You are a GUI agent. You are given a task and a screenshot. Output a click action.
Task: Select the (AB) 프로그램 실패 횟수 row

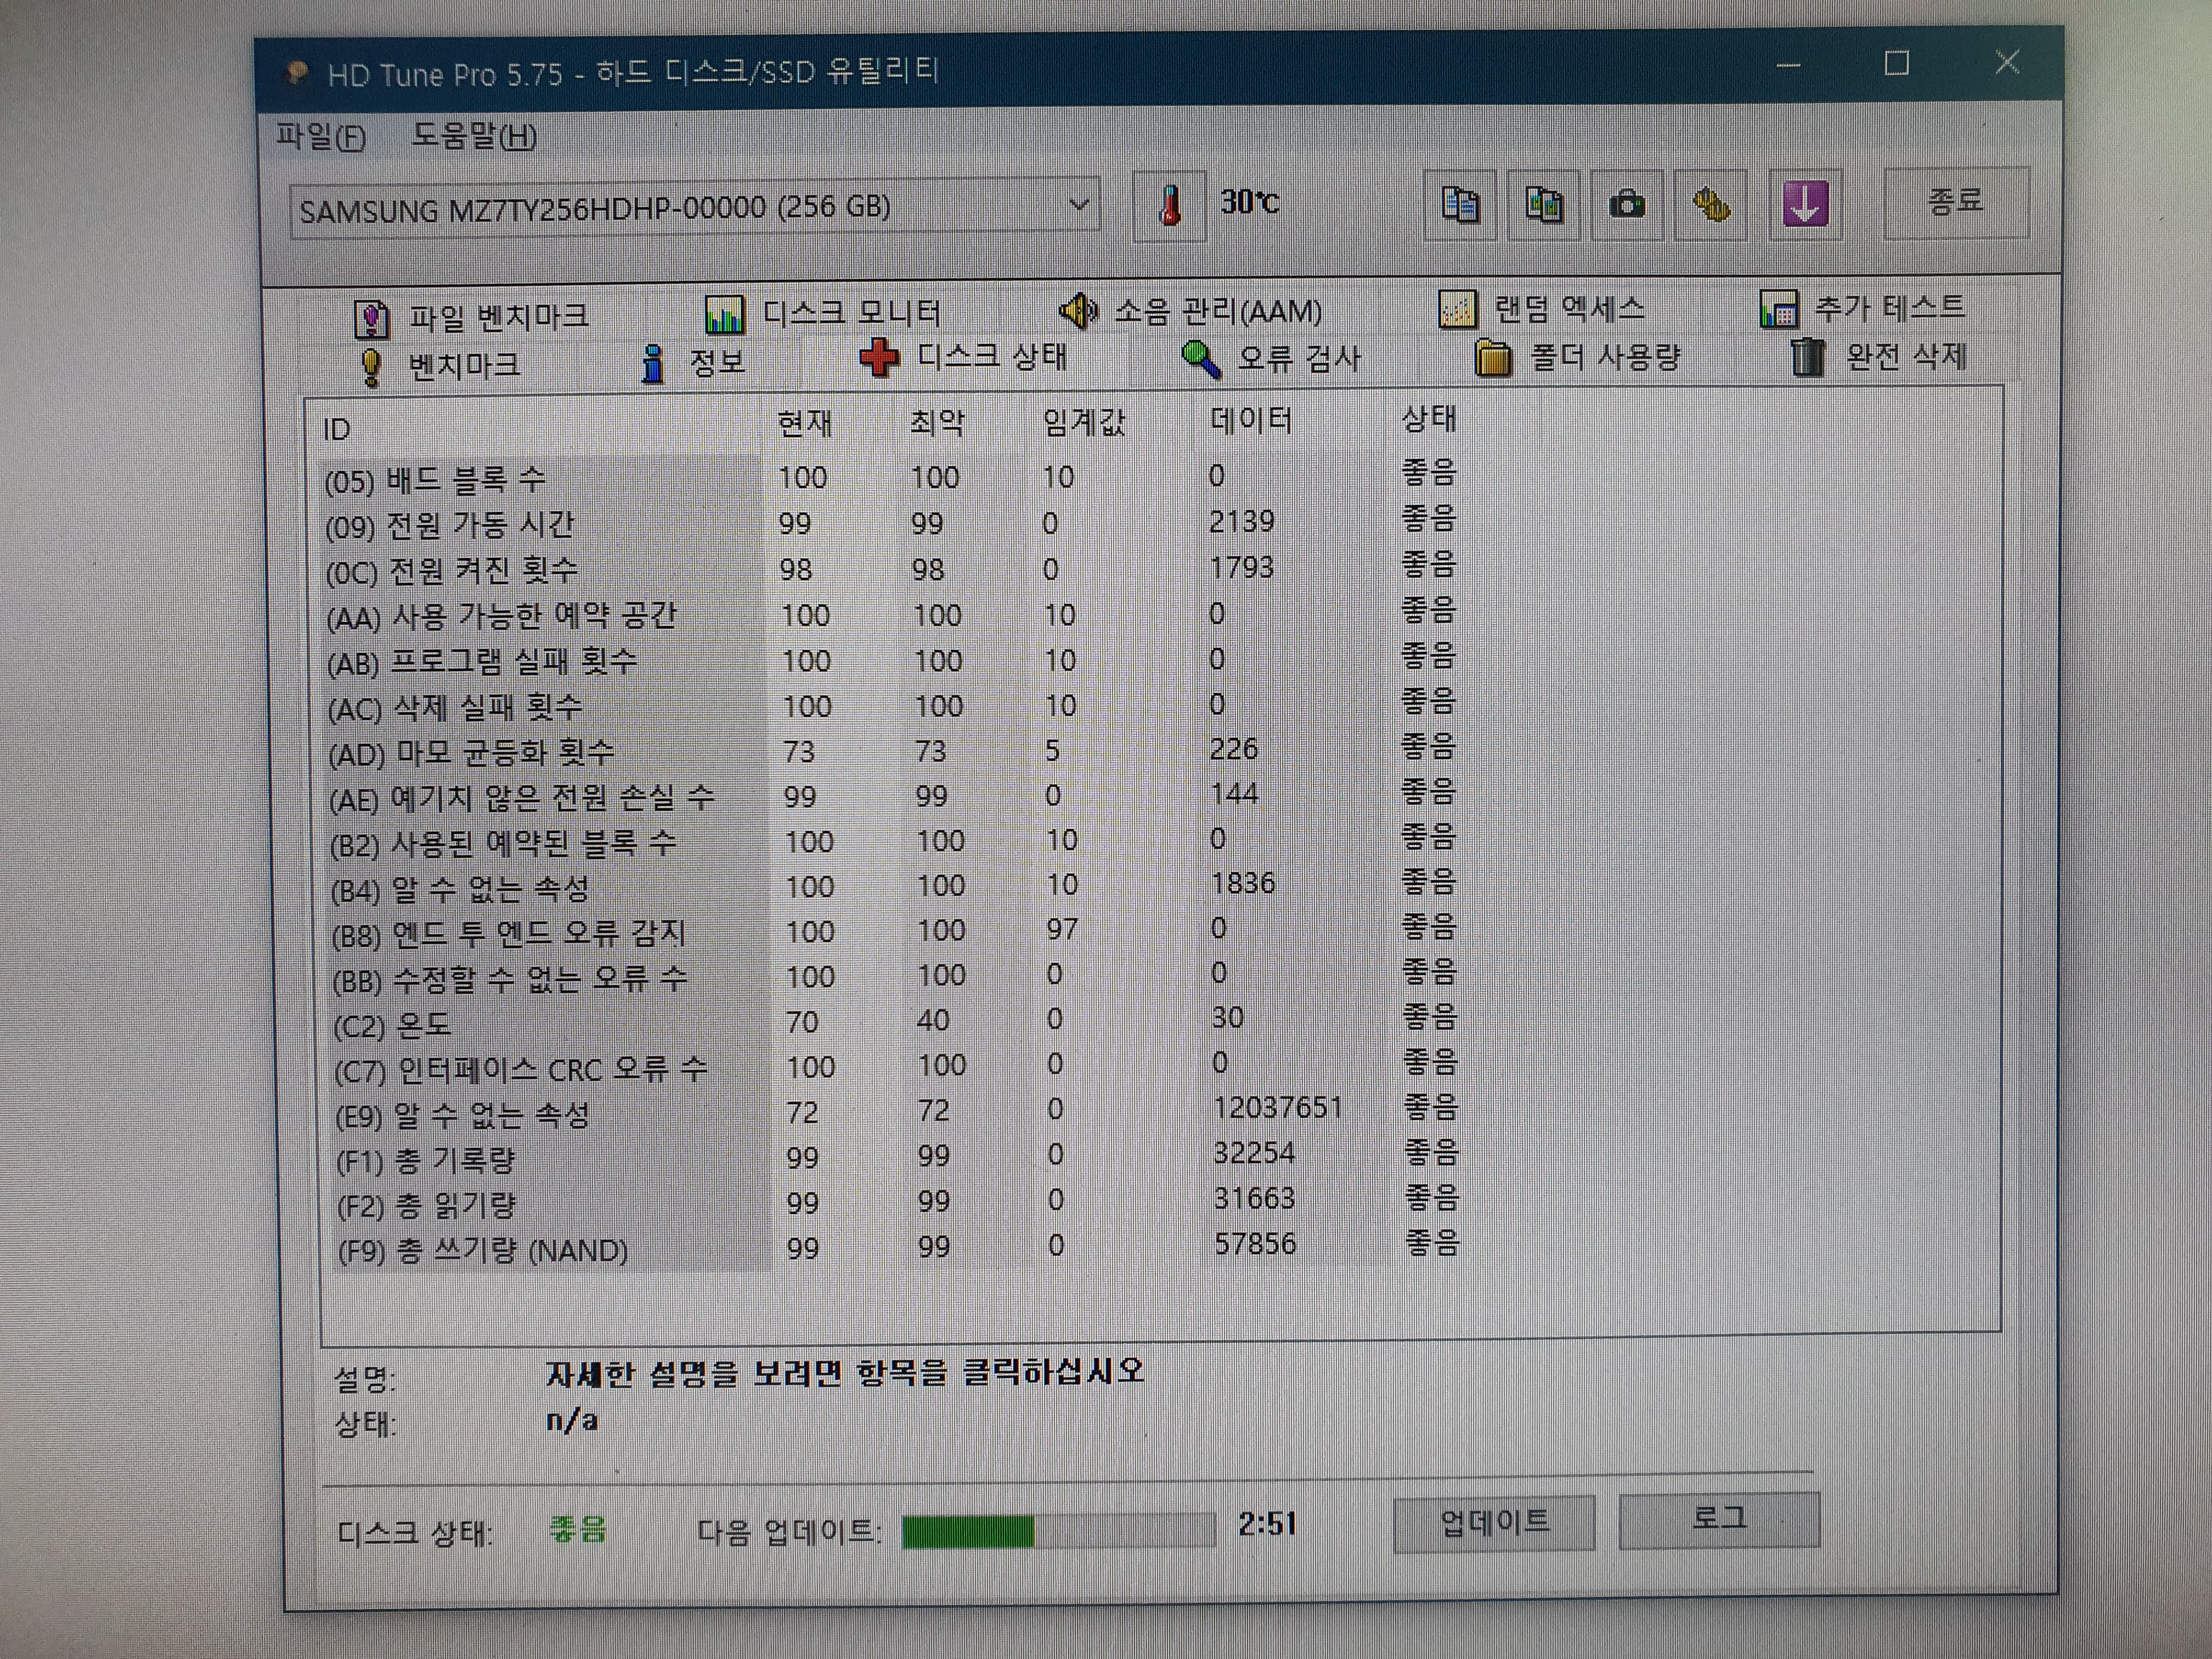(x=892, y=660)
